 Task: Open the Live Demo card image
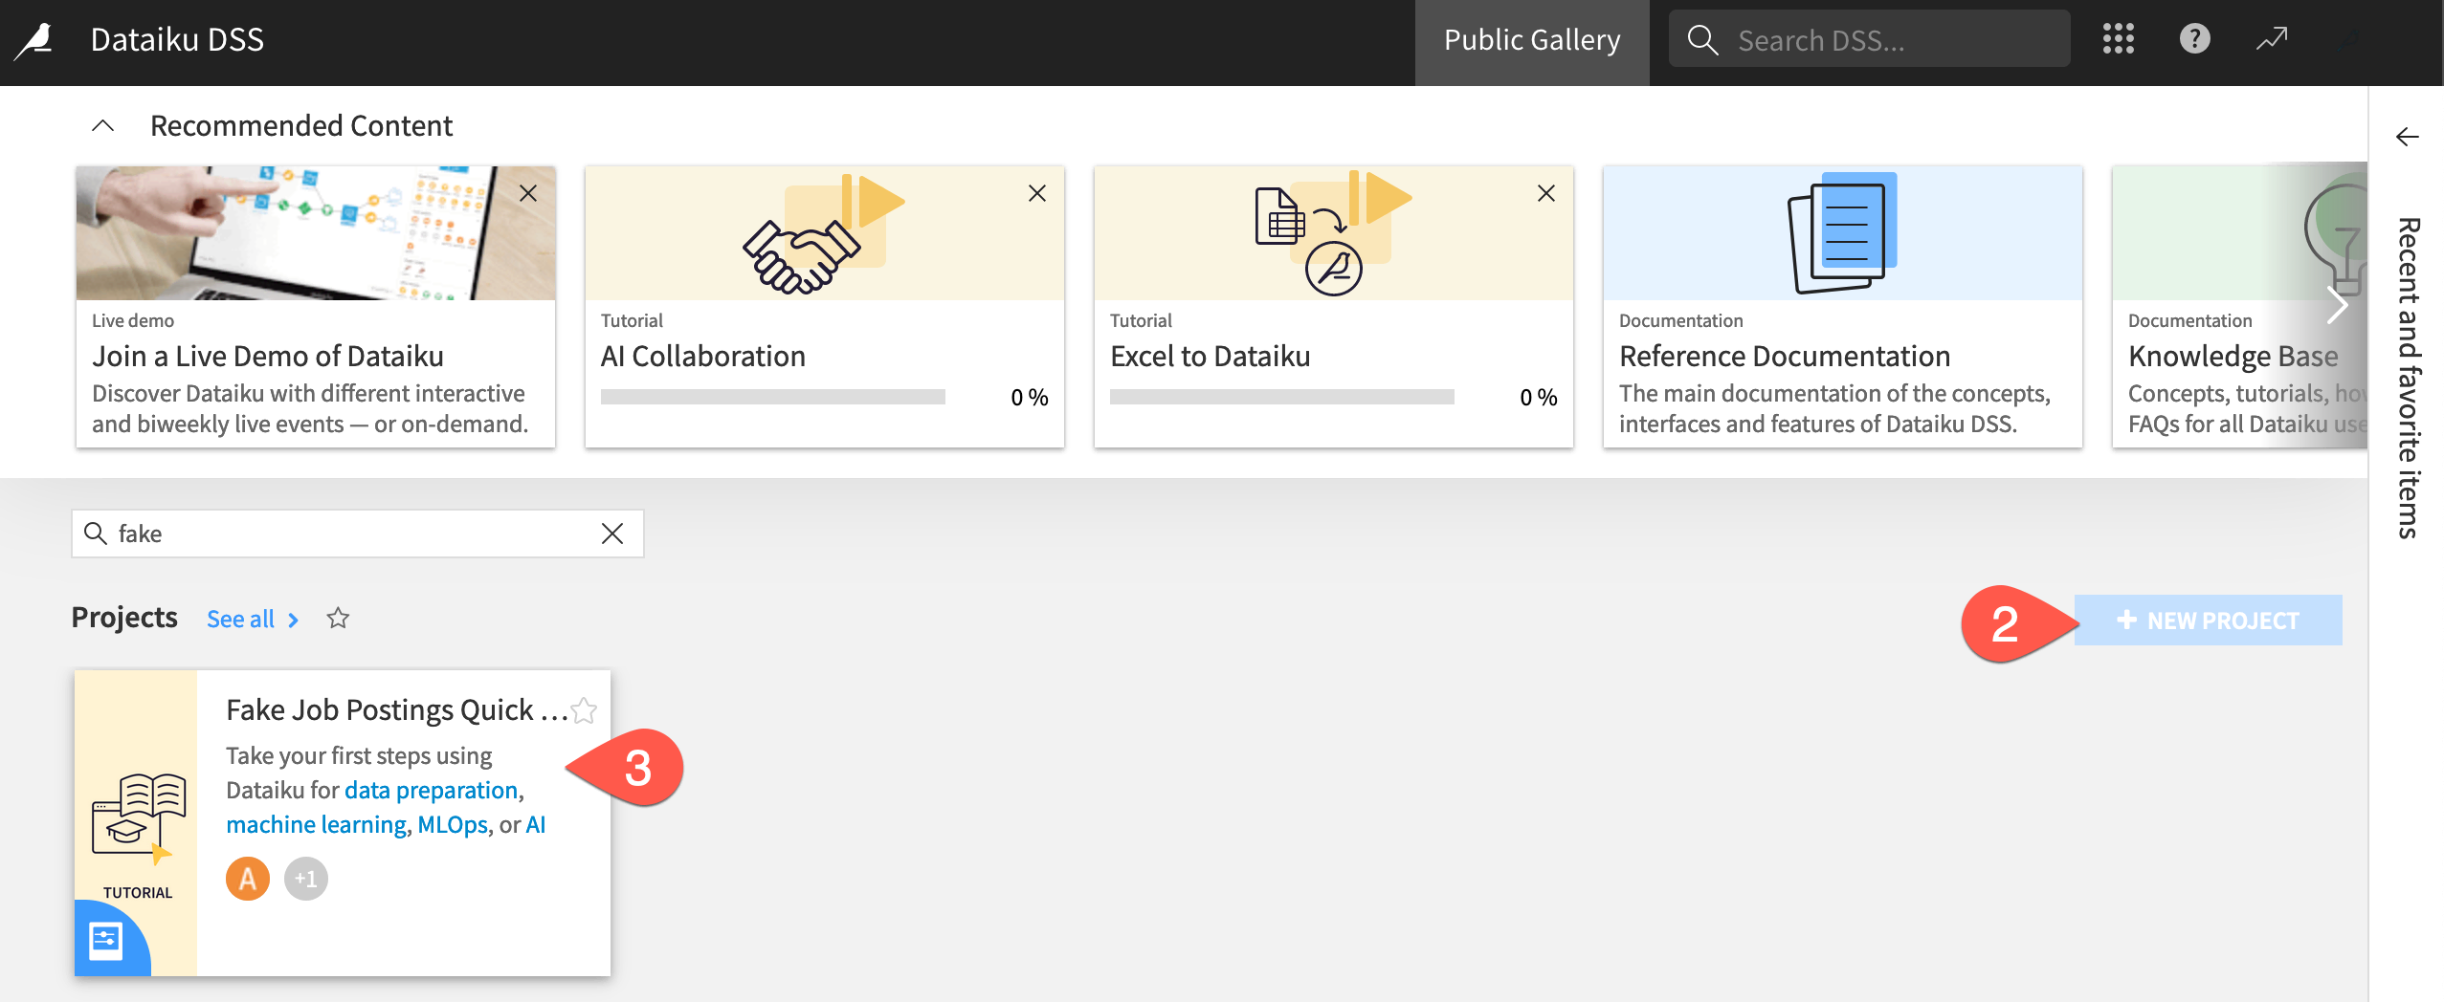tap(316, 232)
